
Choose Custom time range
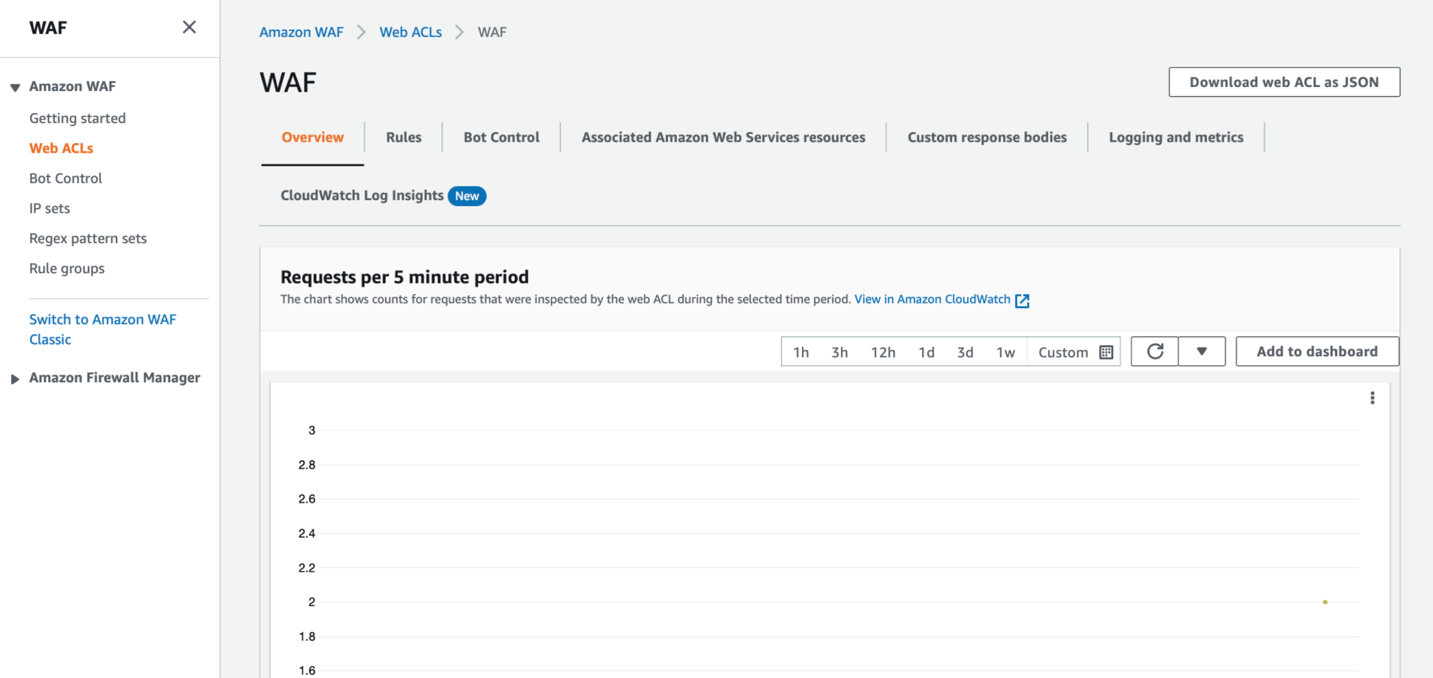click(1074, 352)
